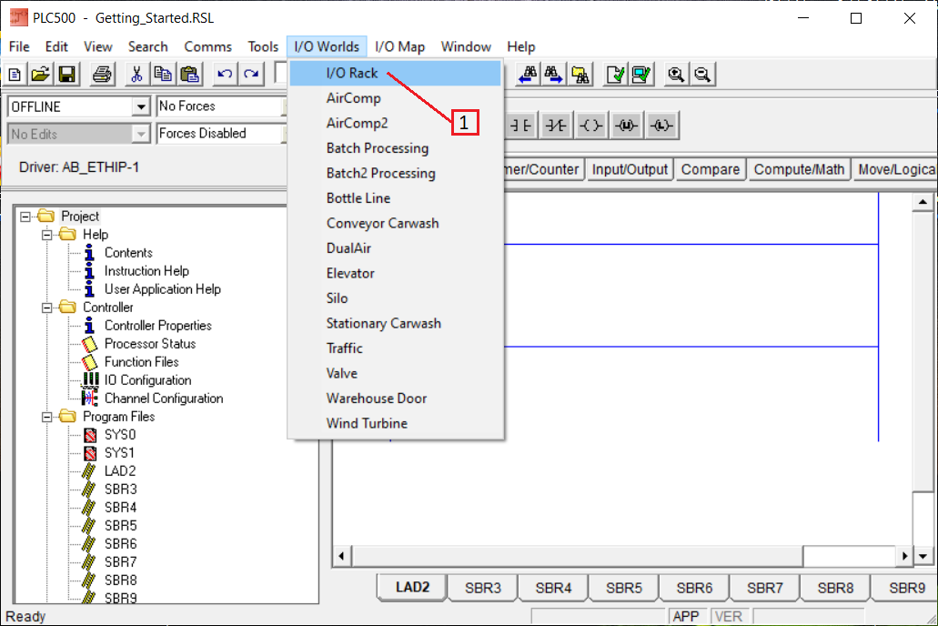Open the Comms menu
Image resolution: width=938 pixels, height=626 pixels.
coord(207,46)
